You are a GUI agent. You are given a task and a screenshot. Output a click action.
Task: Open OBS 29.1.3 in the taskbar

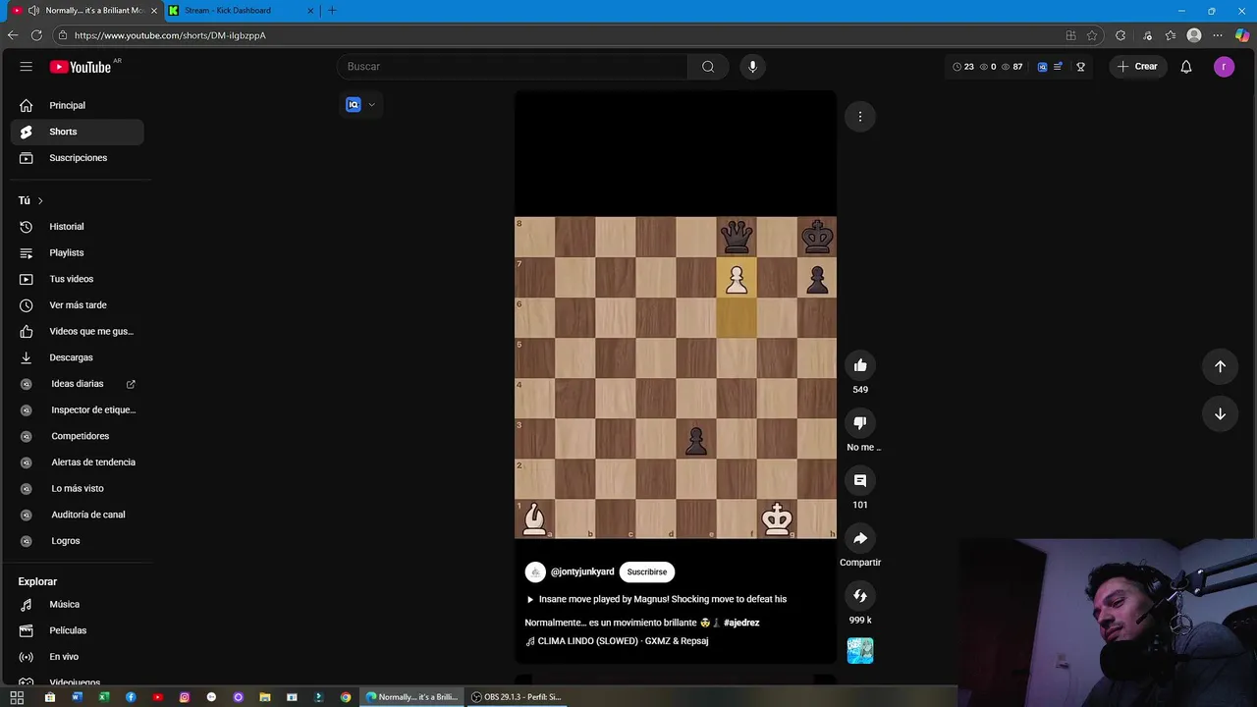516,697
